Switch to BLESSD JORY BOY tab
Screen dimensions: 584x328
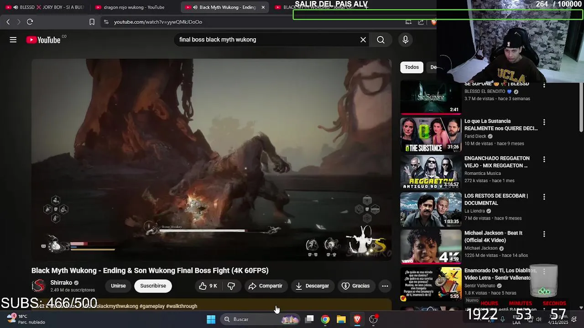[x=45, y=7]
